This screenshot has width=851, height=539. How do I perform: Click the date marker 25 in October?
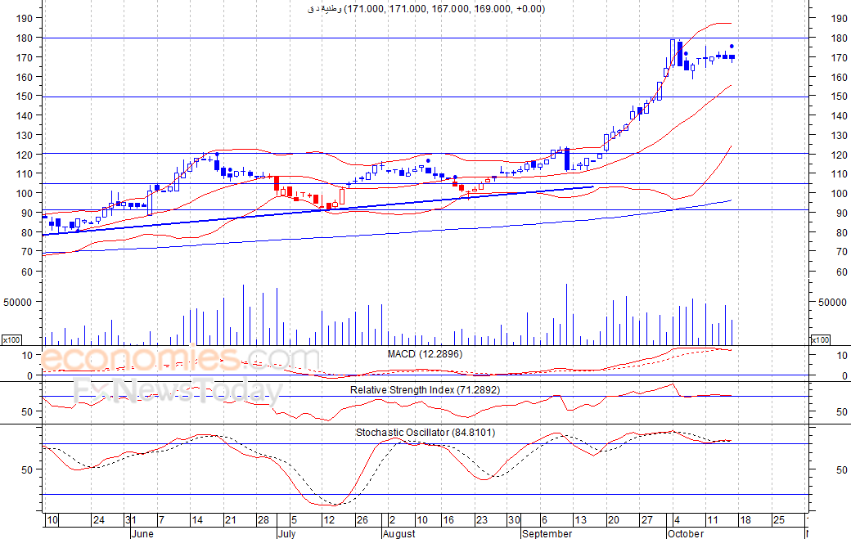[x=779, y=520]
